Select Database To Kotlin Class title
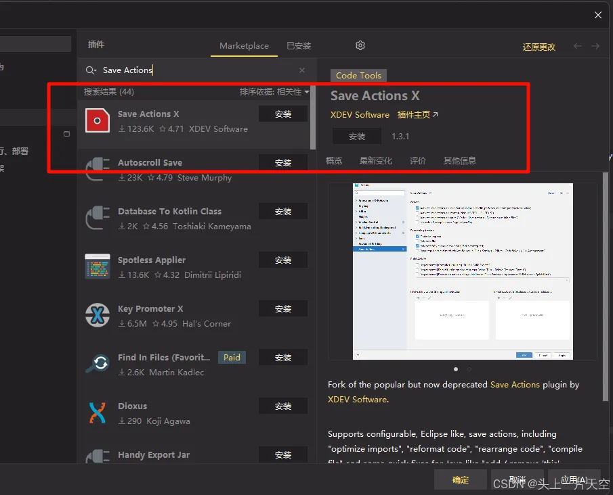This screenshot has height=495, width=613. point(169,211)
